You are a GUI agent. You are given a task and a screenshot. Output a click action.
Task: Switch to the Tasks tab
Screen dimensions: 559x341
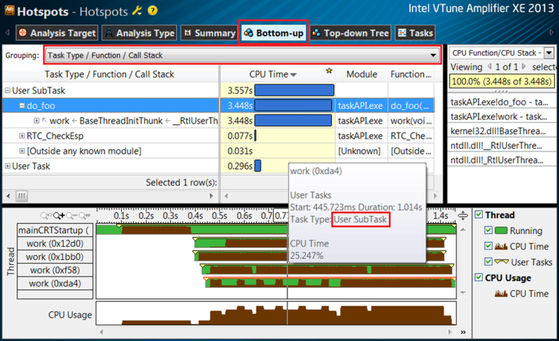415,33
